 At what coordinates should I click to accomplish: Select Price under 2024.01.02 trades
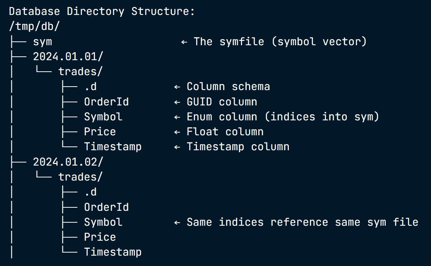[100, 237]
